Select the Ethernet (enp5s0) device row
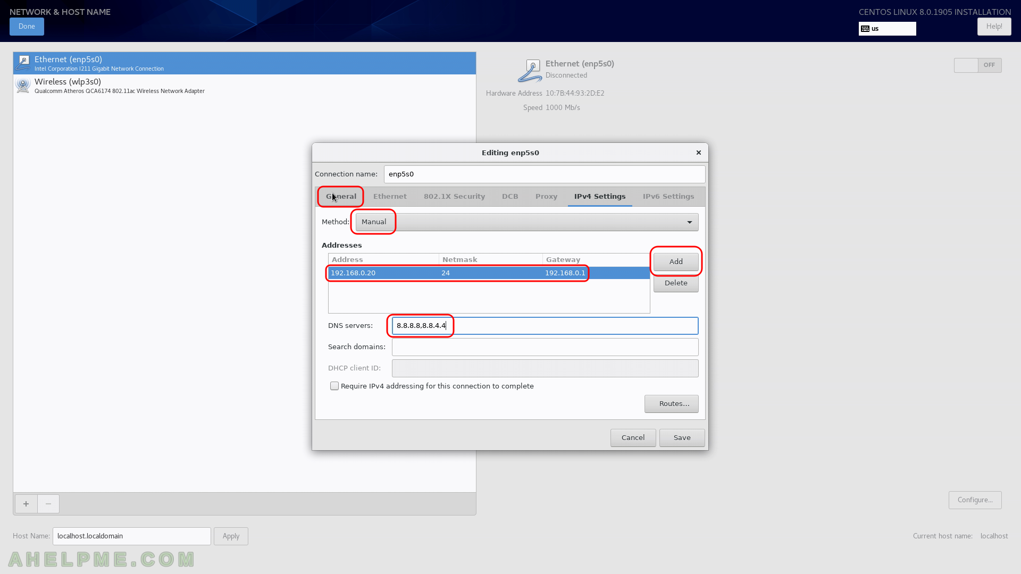Viewport: 1021px width, 574px height. click(x=245, y=63)
